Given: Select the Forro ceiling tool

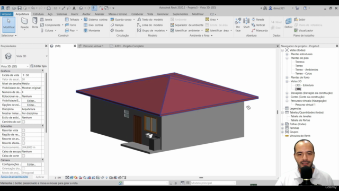Looking at the screenshot, I should (70, 25).
